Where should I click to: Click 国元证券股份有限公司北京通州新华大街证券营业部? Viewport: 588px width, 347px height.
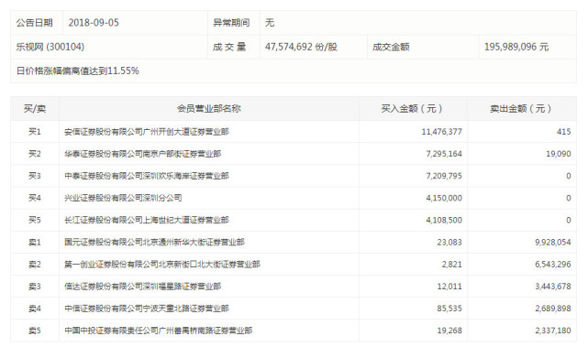click(154, 243)
